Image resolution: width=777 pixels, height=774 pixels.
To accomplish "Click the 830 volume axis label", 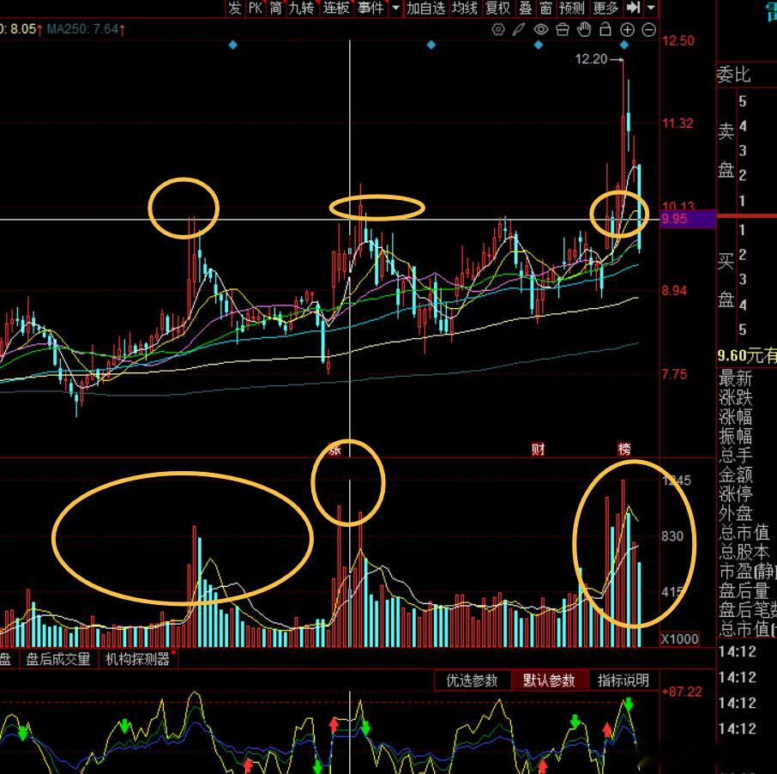I will coord(672,536).
